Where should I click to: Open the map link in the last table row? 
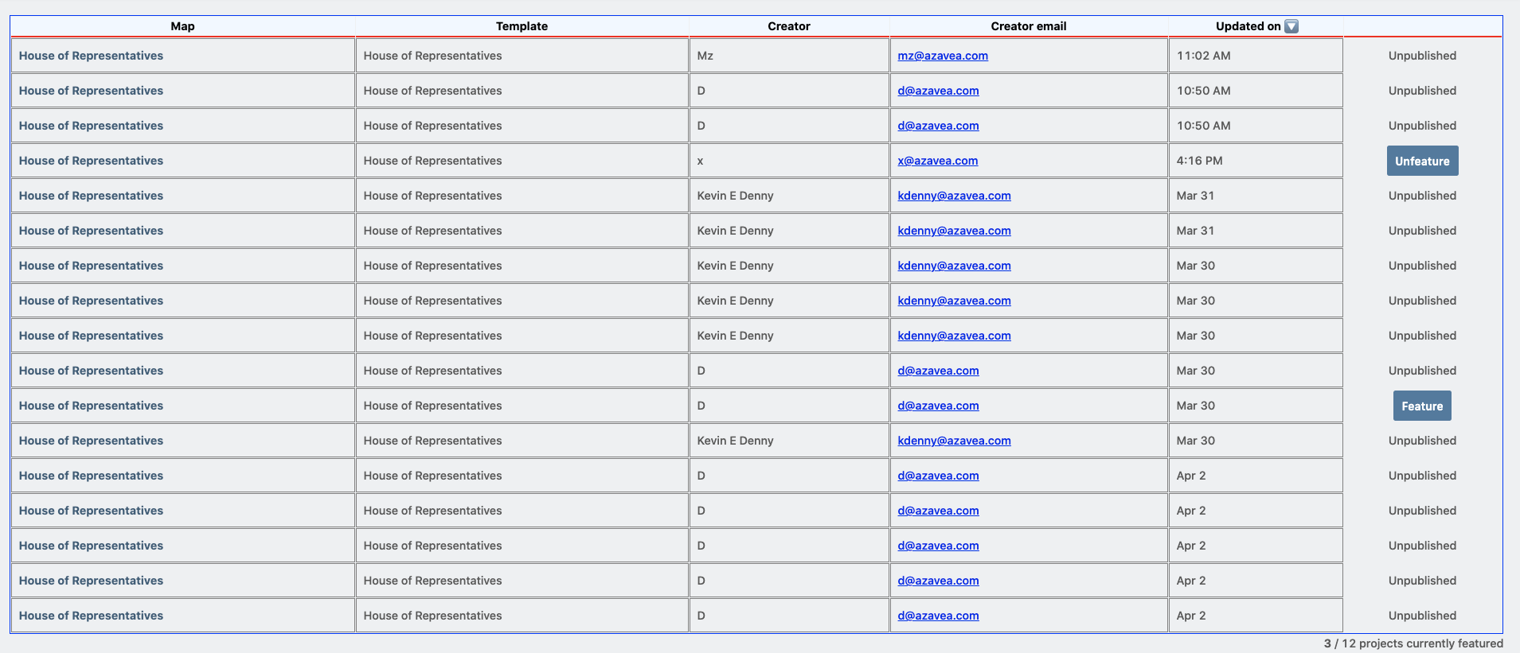click(x=91, y=616)
